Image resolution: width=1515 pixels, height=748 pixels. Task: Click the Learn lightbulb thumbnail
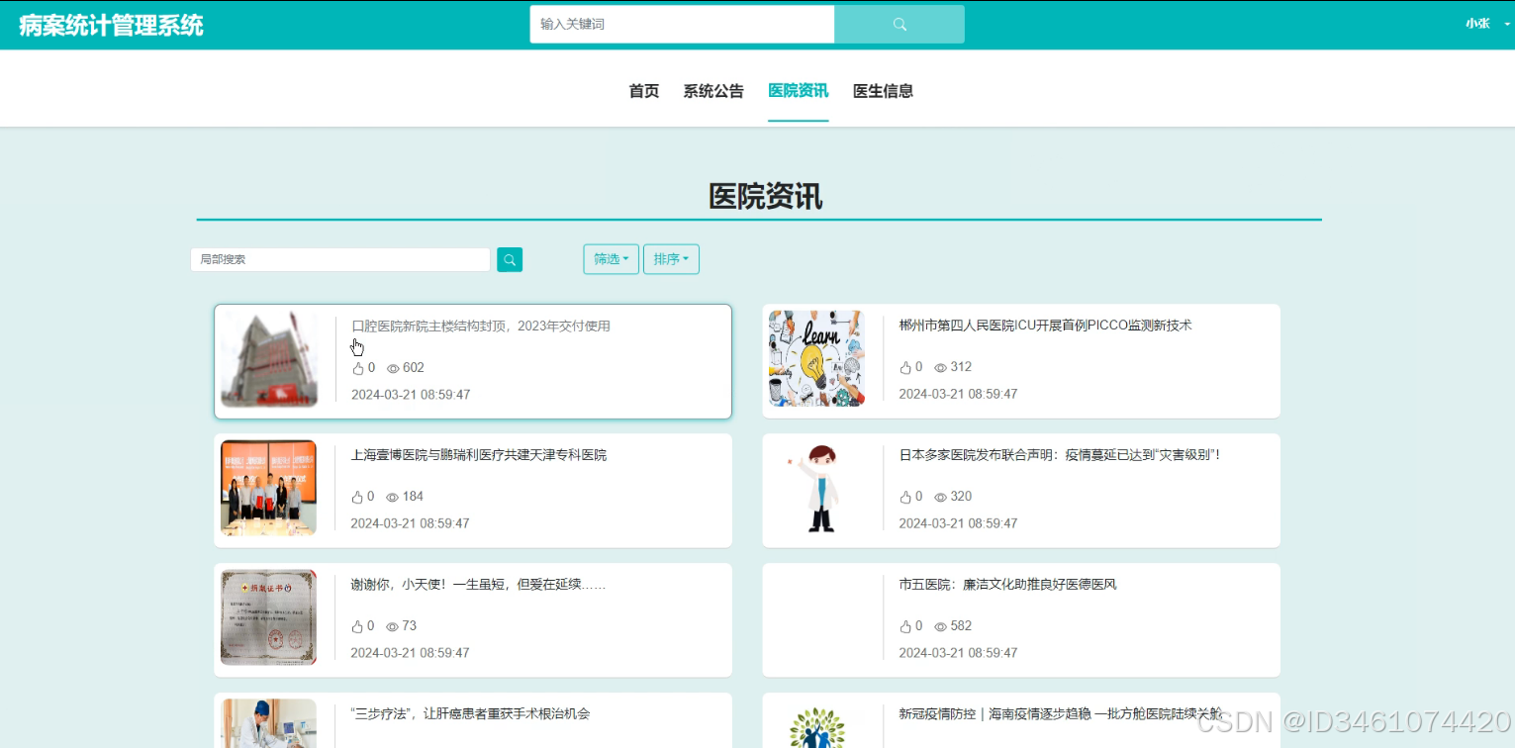click(x=816, y=358)
